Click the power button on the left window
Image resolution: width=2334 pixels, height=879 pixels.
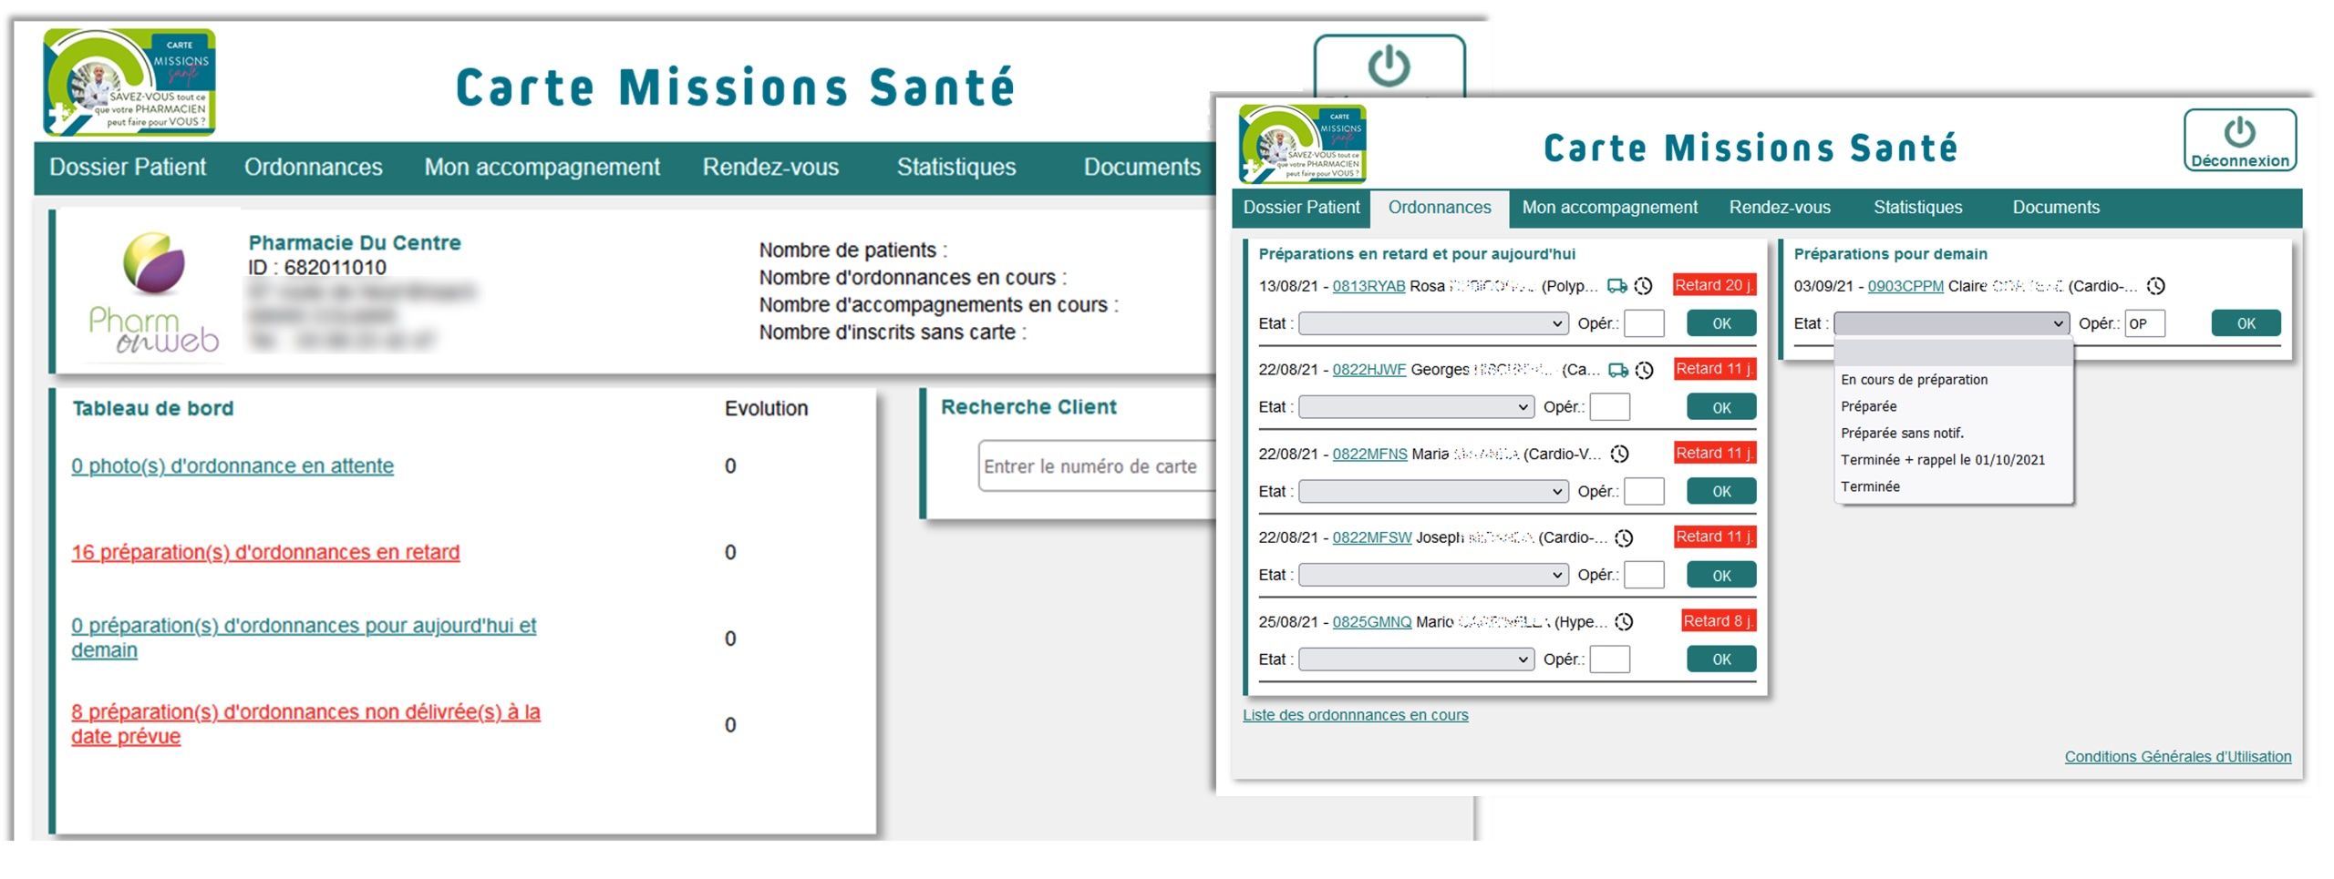point(1389,66)
